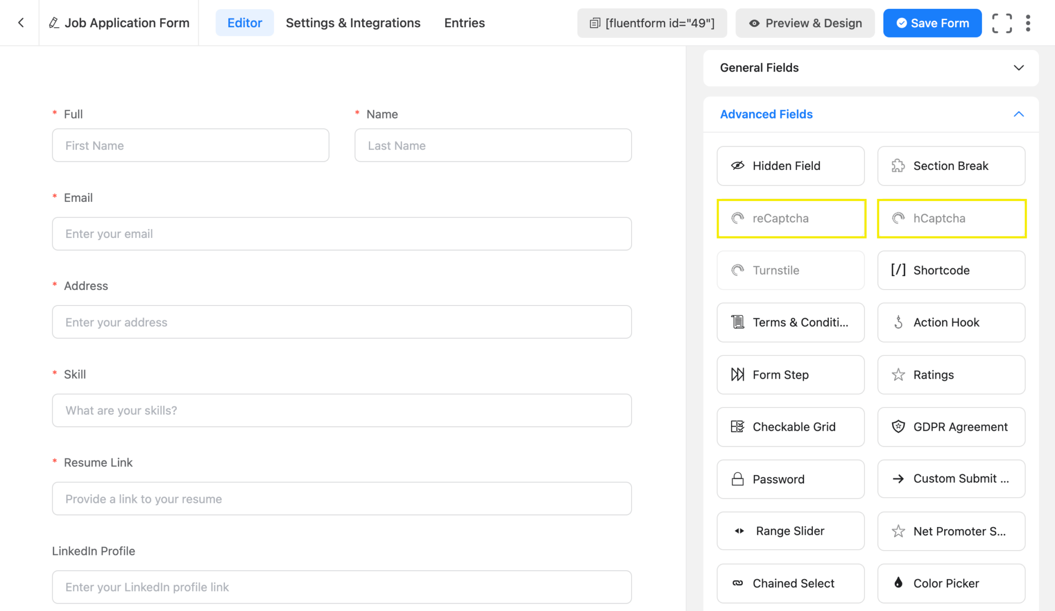Open Preview & Design
This screenshot has height=611, width=1055.
805,23
